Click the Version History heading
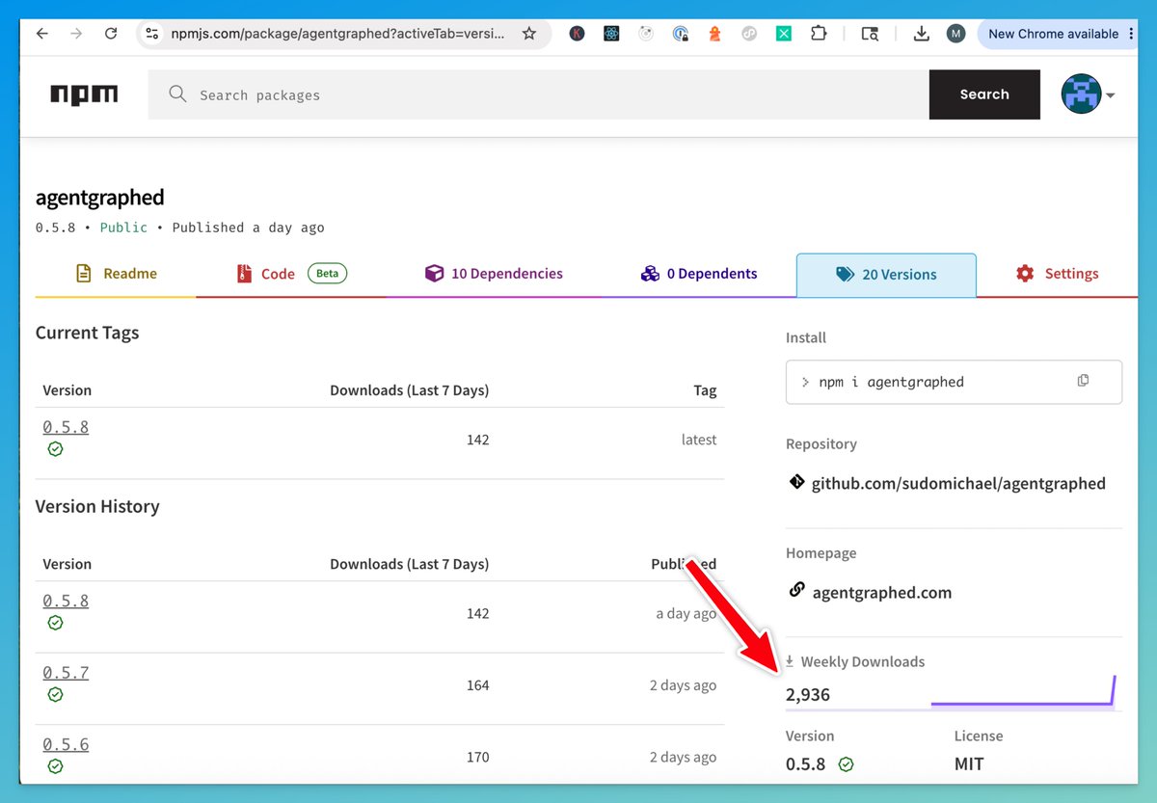Viewport: 1157px width, 803px height. (x=97, y=506)
